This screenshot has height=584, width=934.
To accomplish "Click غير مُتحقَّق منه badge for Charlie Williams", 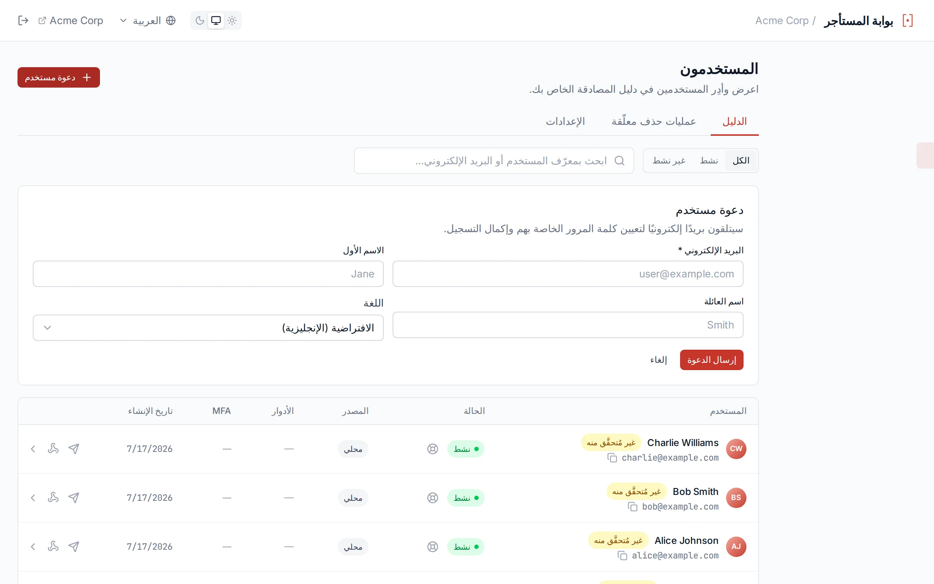I will [x=611, y=443].
